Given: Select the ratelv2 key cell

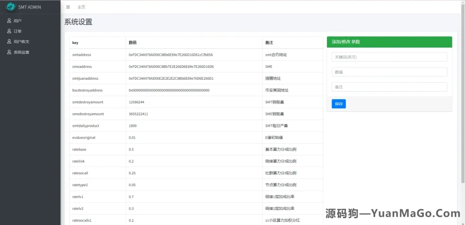Looking at the screenshot, I should 98,208.
